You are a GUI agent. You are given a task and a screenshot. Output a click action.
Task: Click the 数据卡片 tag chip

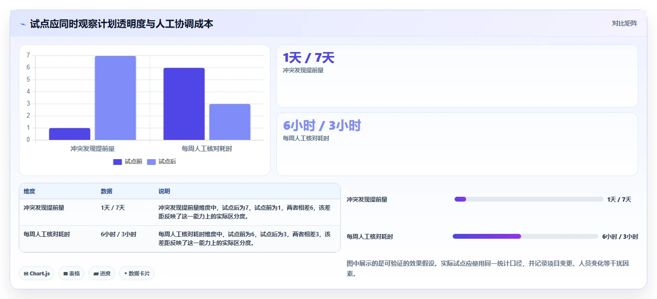pyautogui.click(x=137, y=273)
